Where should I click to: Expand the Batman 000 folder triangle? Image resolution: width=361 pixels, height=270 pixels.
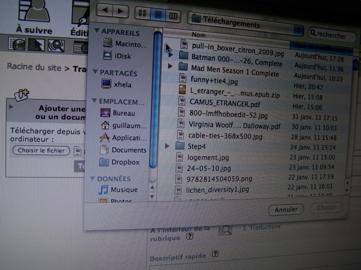pos(170,55)
